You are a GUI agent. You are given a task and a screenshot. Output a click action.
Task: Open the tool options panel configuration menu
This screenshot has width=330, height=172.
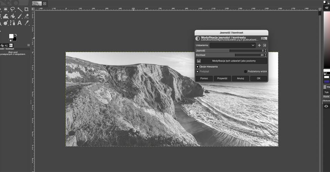coord(29,45)
